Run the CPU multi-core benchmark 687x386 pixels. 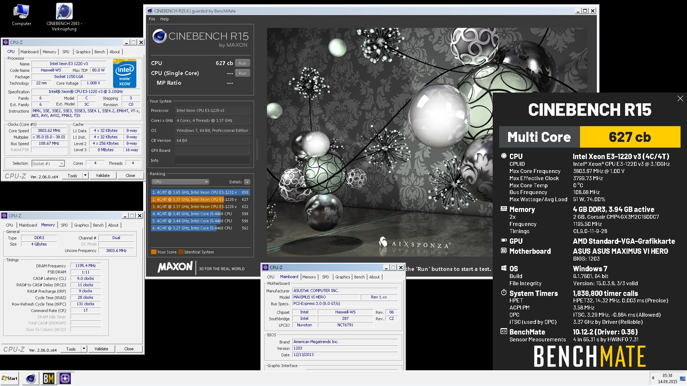pos(242,63)
